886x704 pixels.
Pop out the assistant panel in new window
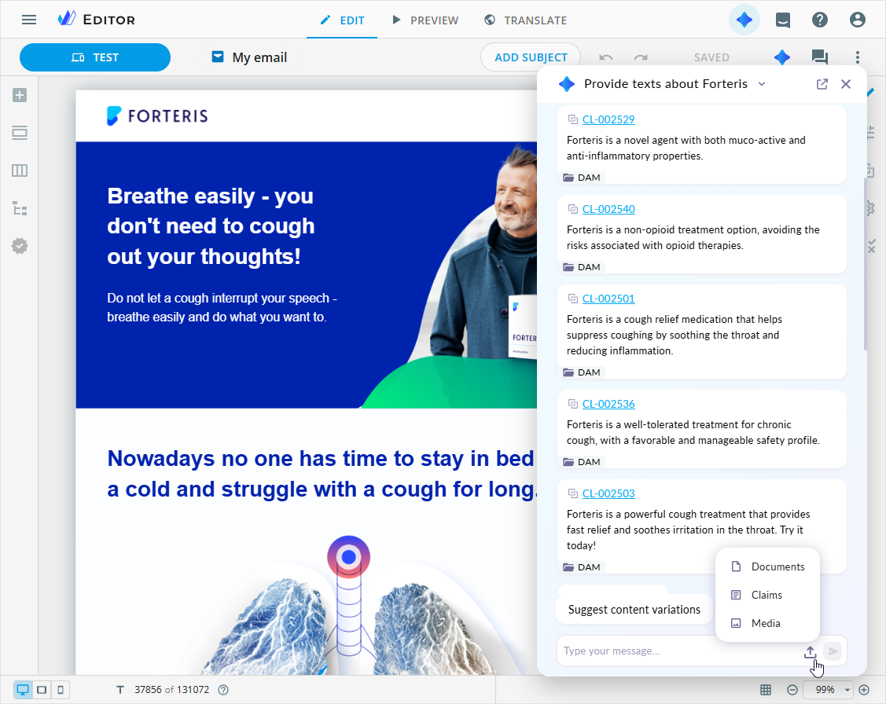tap(822, 84)
